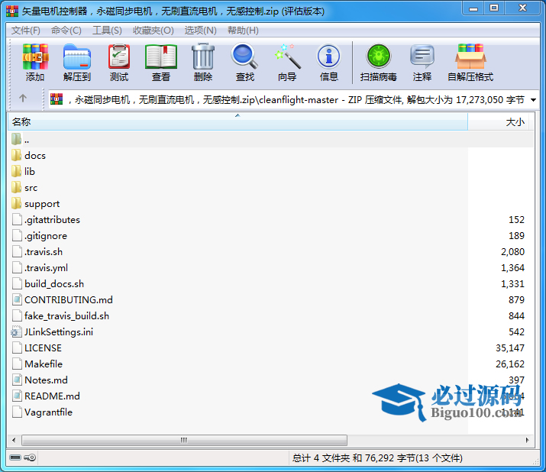Sort by the 名称 column header

coord(237,122)
